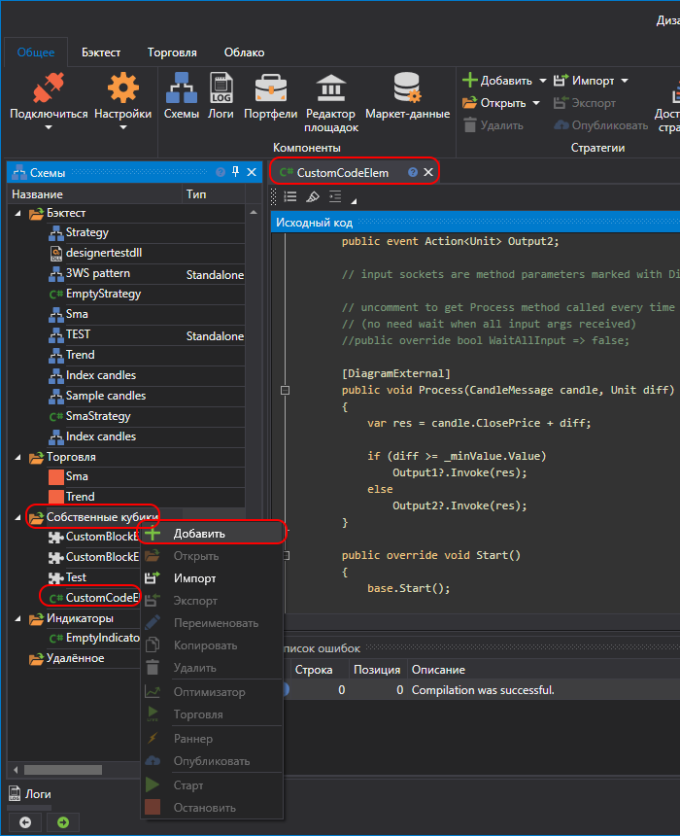Click help icon on CustomCodeElem tab
Image resolution: width=680 pixels, height=836 pixels.
[413, 172]
